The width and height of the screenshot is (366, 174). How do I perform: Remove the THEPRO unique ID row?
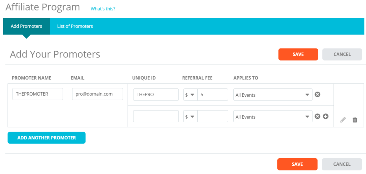tap(317, 94)
